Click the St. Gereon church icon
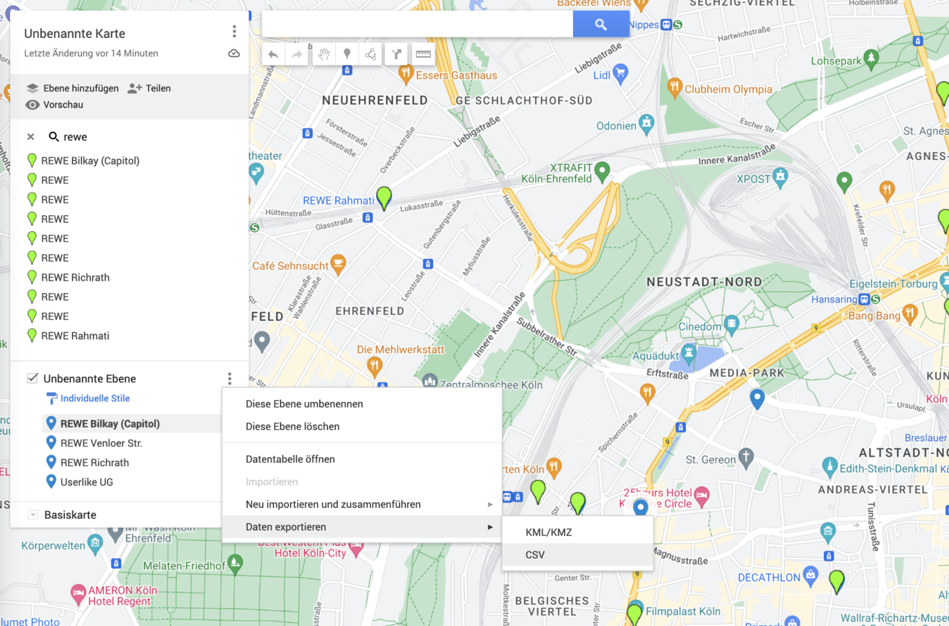Screen dimensions: 949x626 pos(746,458)
